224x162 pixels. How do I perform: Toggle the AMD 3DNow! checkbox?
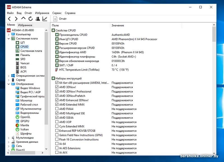pos(57,87)
